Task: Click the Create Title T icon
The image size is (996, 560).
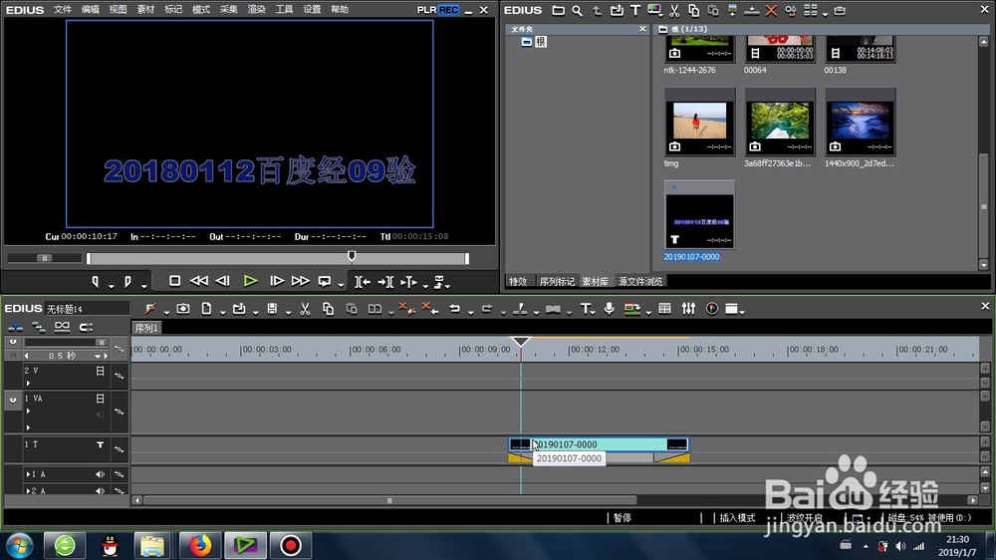Action: click(x=585, y=308)
